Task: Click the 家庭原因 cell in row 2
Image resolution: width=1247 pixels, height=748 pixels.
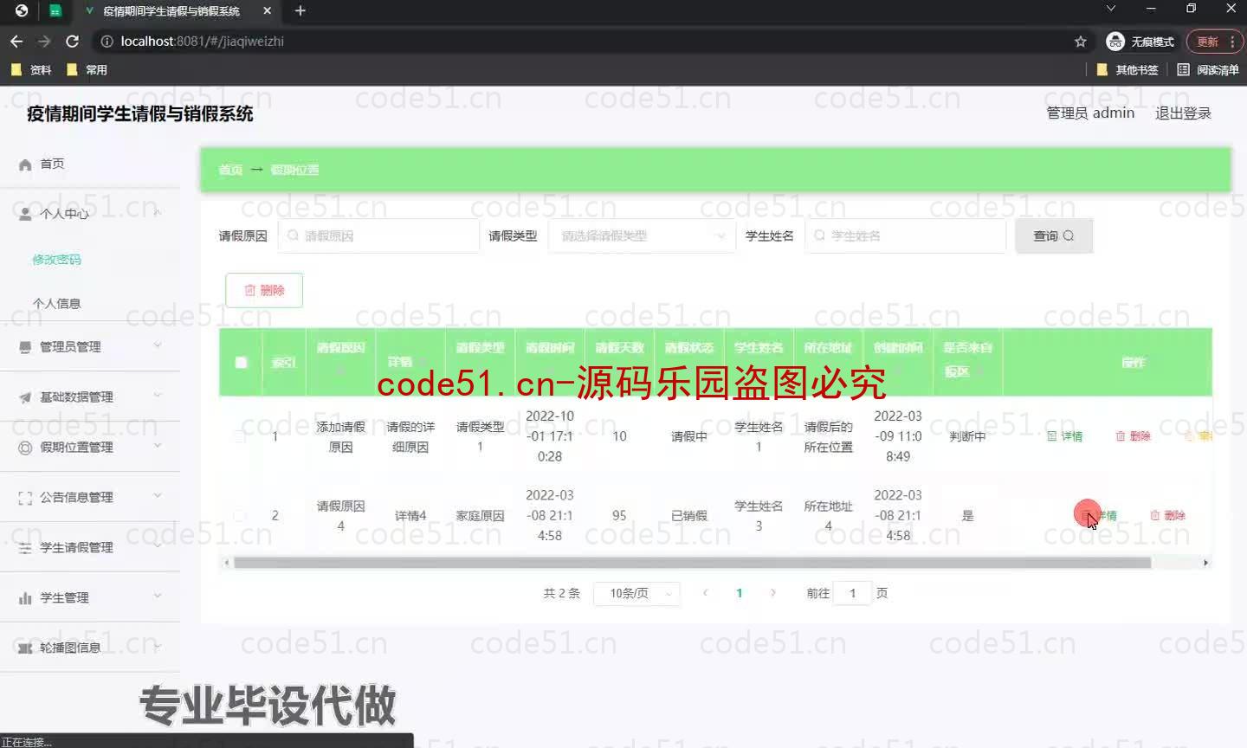Action: point(480,515)
